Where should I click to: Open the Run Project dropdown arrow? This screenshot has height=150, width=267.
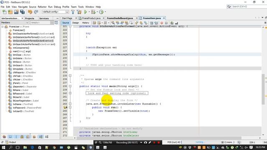(x=89, y=12)
